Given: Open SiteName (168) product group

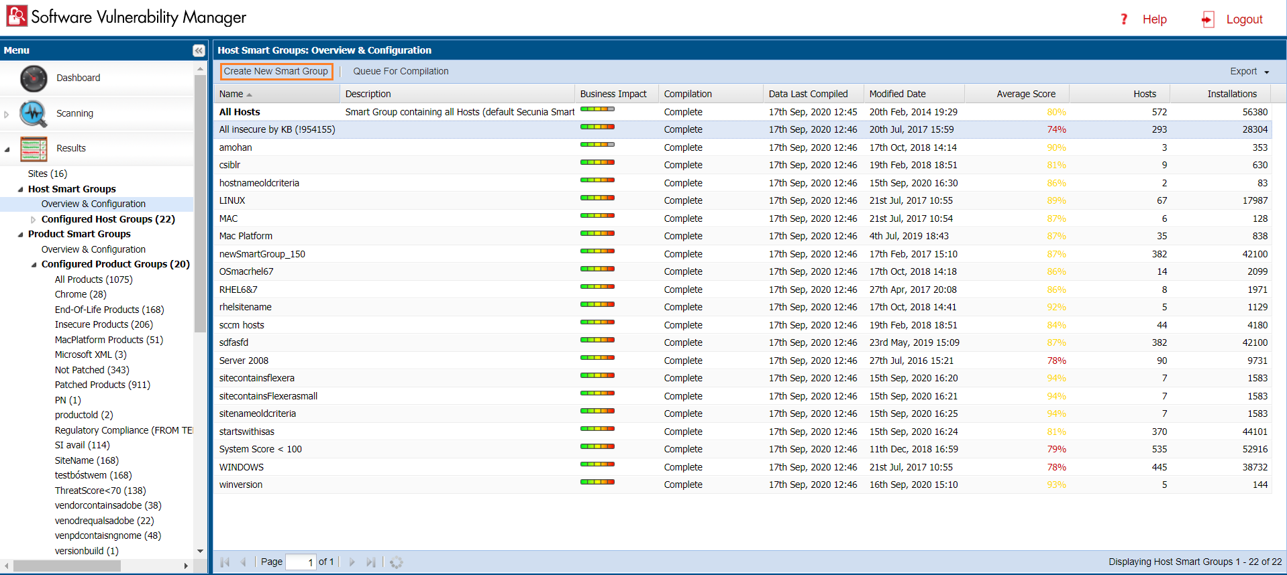Looking at the screenshot, I should click(x=87, y=460).
